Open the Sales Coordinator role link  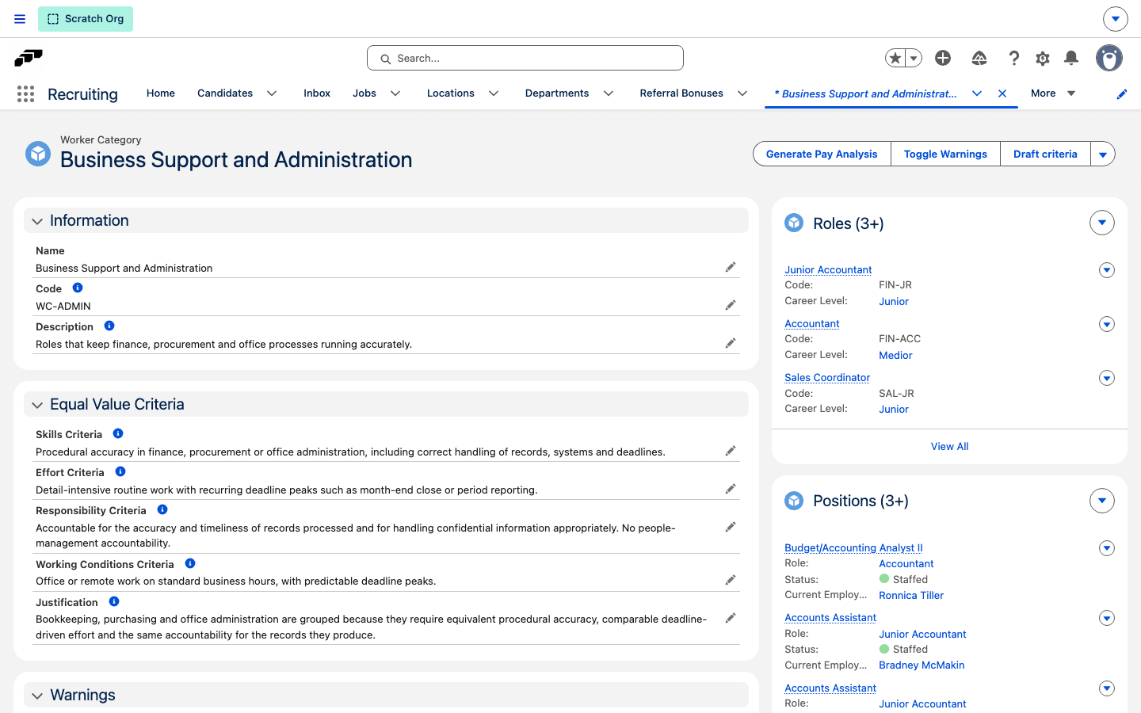pos(827,378)
